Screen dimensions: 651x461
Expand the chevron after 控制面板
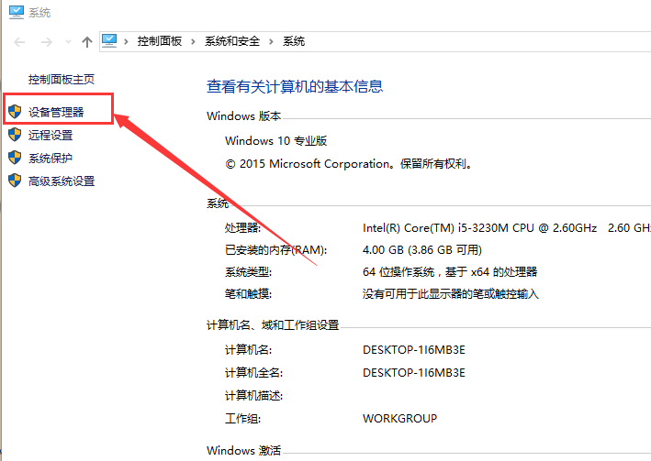tap(193, 41)
